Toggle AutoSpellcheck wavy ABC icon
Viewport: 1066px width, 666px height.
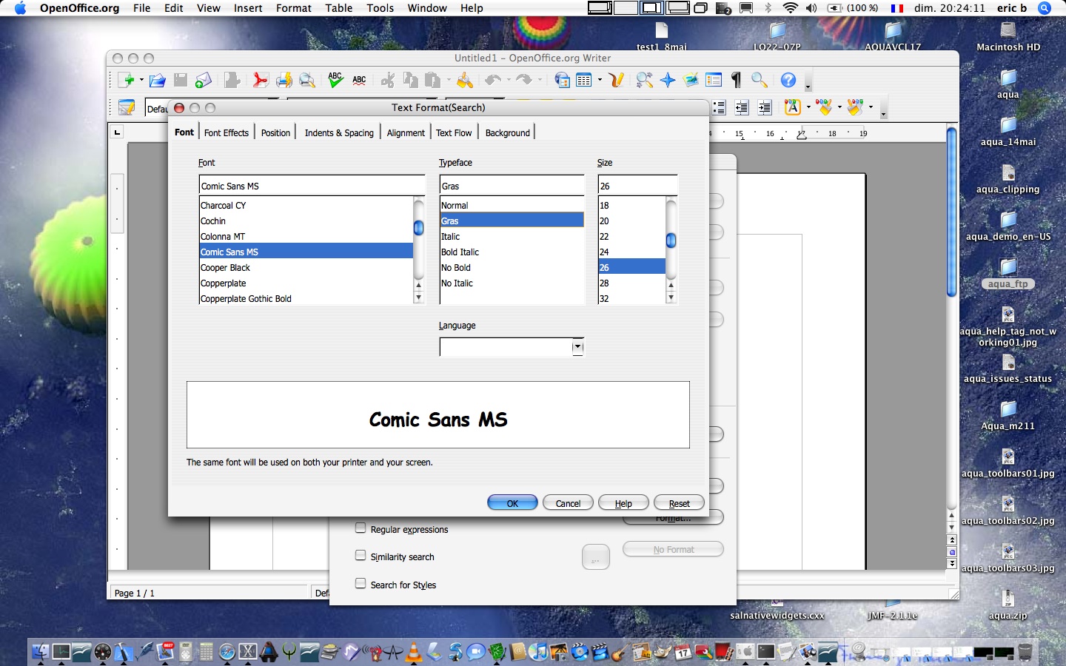[359, 80]
